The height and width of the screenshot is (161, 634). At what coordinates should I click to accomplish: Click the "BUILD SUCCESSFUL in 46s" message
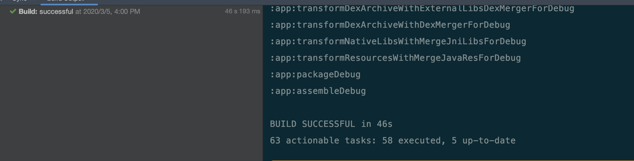coord(331,124)
